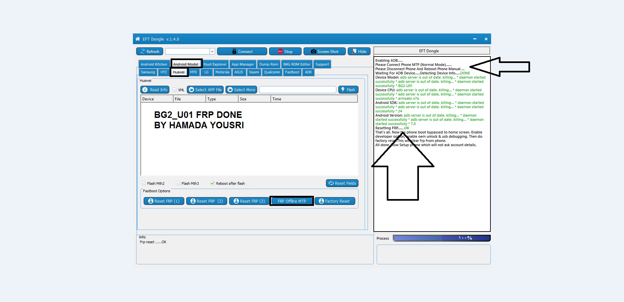Click Reset Fields button
The height and width of the screenshot is (302, 624).
pyautogui.click(x=342, y=183)
